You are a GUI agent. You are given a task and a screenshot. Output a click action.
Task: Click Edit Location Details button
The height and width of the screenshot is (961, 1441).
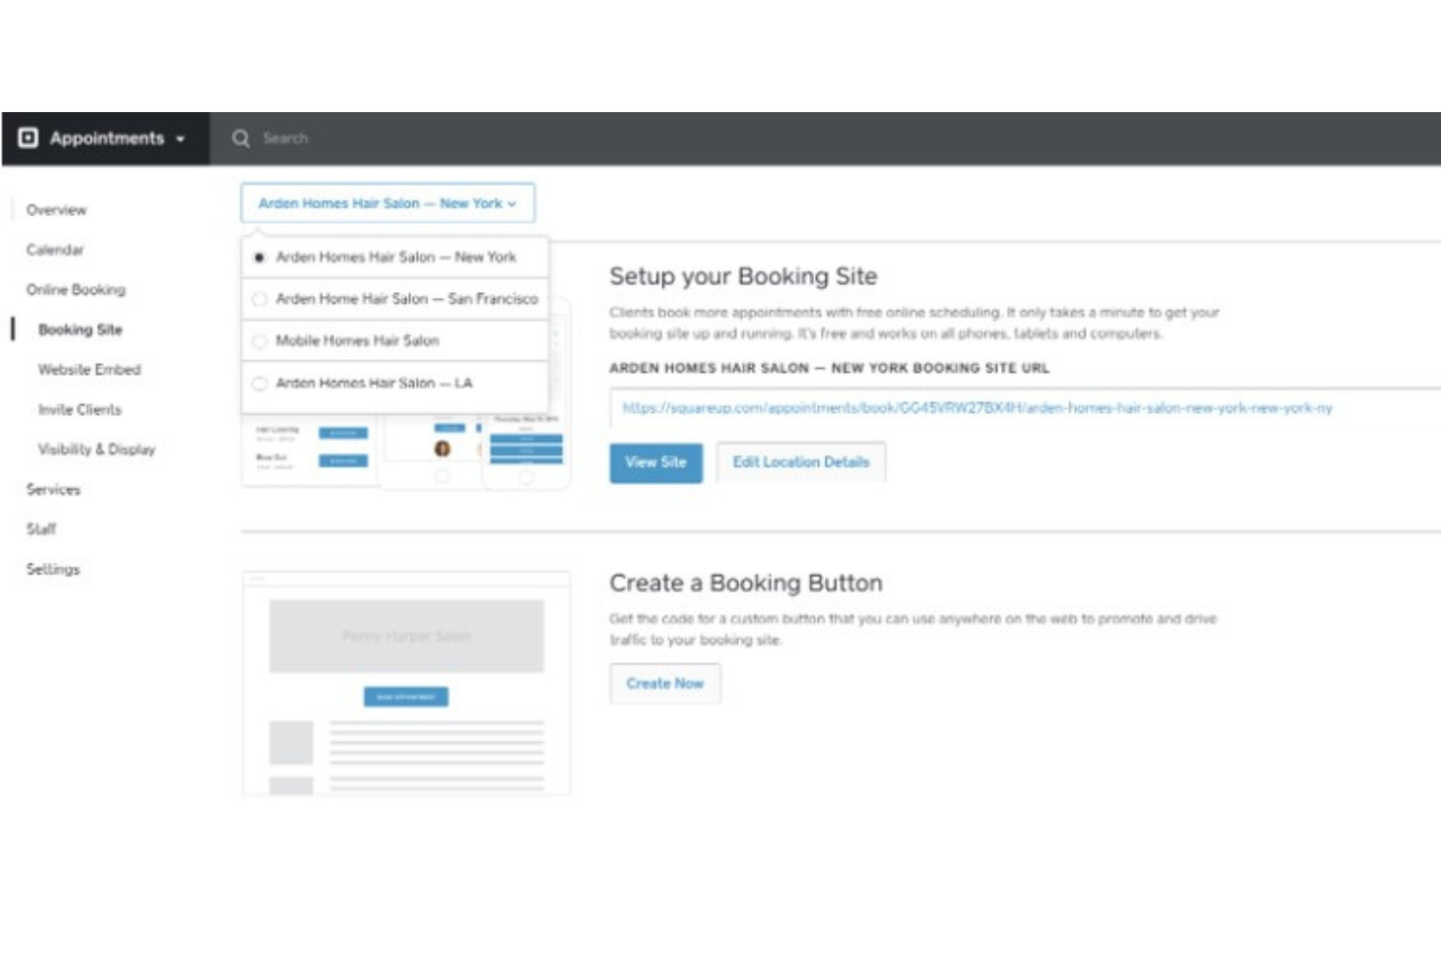click(801, 462)
